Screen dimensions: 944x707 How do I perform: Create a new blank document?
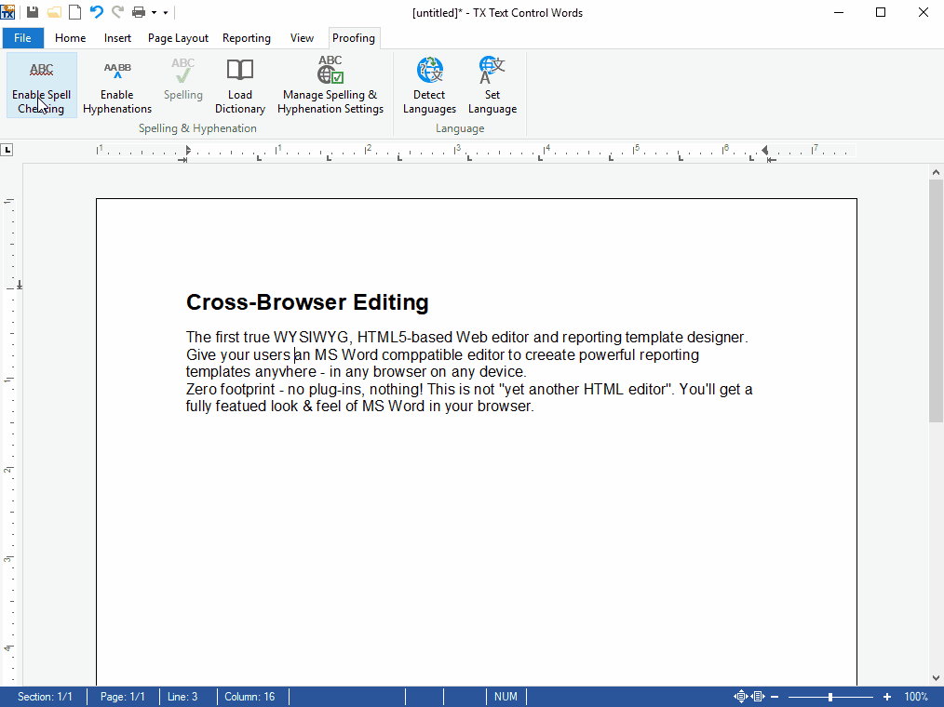pyautogui.click(x=74, y=12)
